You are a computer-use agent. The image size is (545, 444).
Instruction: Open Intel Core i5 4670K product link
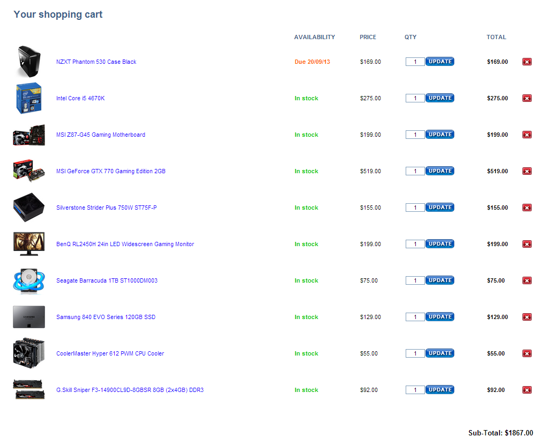(80, 98)
